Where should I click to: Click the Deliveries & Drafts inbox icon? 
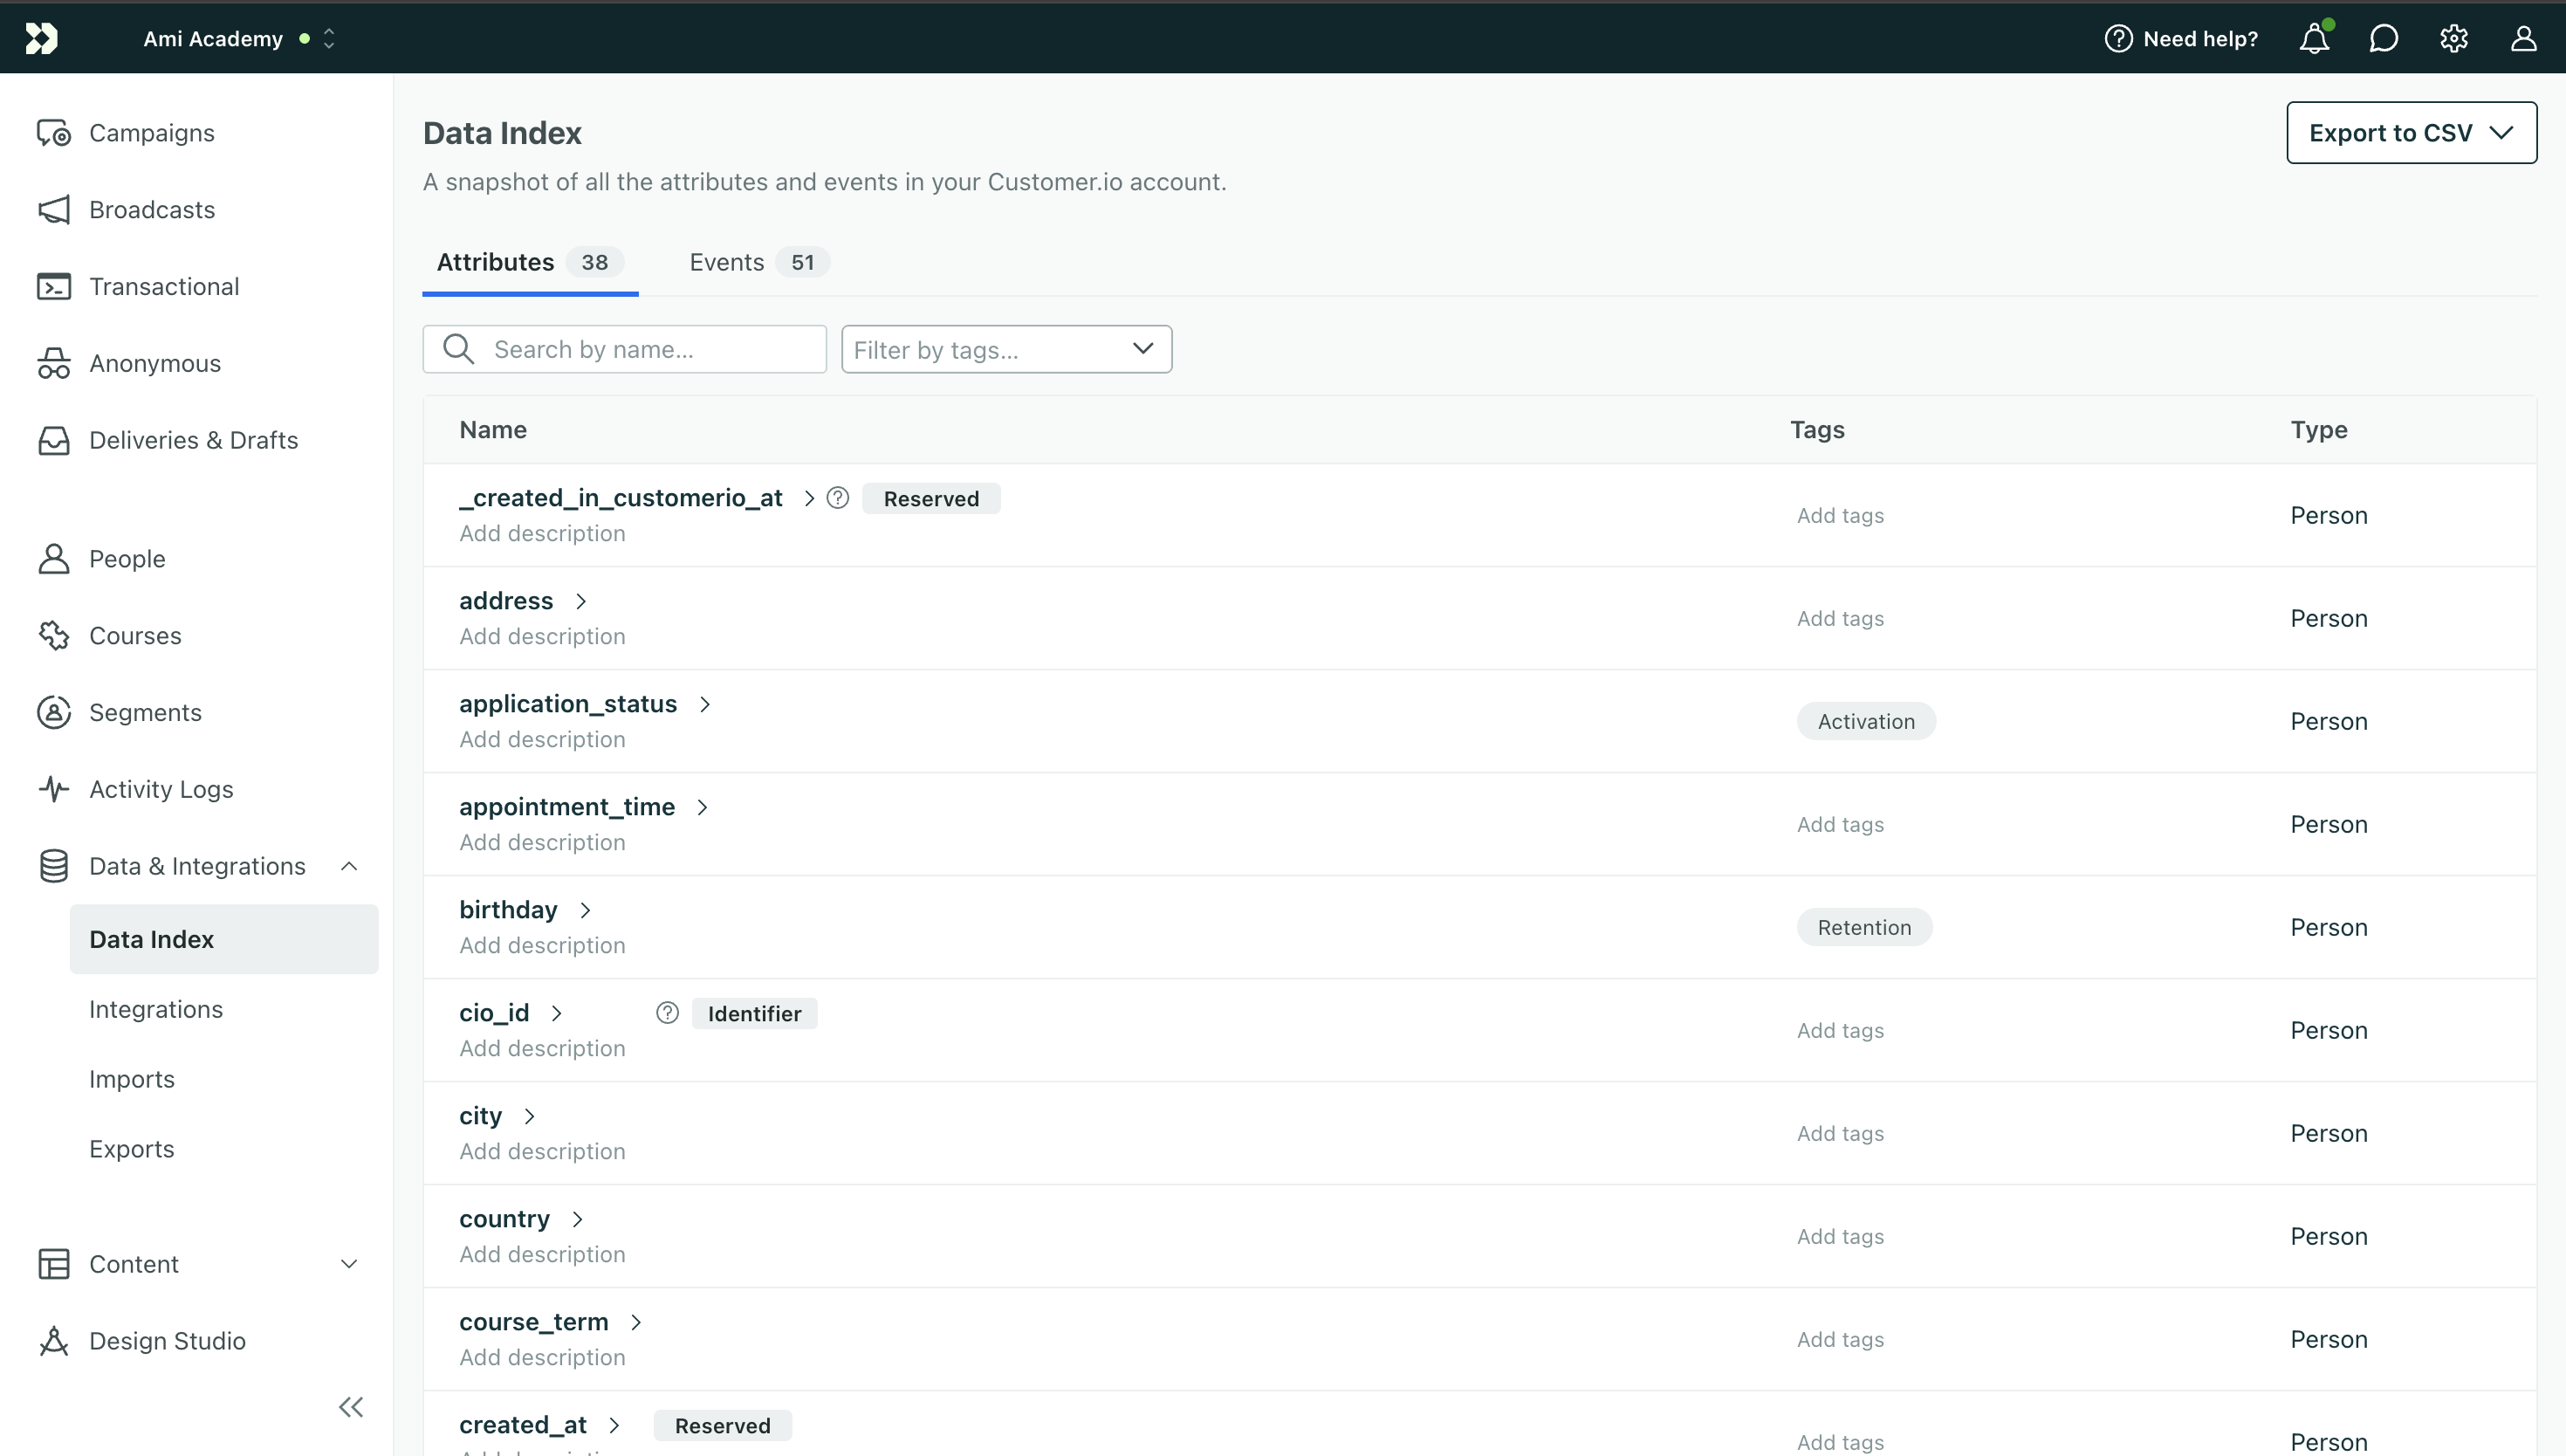(x=54, y=441)
